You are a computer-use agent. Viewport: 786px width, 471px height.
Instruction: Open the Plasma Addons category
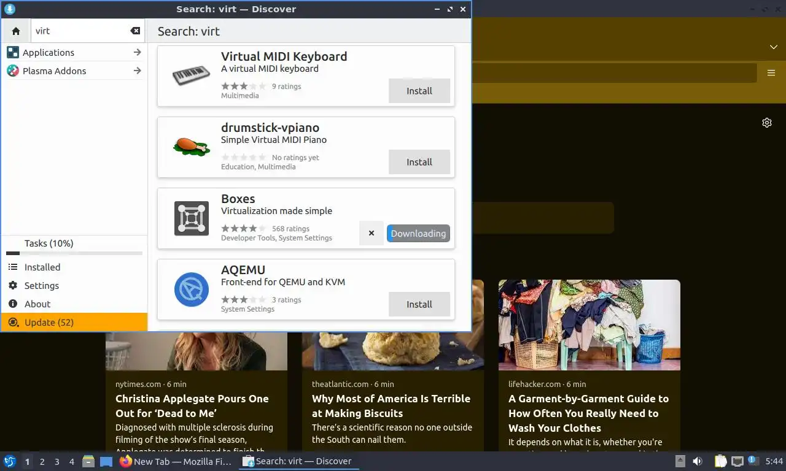74,71
